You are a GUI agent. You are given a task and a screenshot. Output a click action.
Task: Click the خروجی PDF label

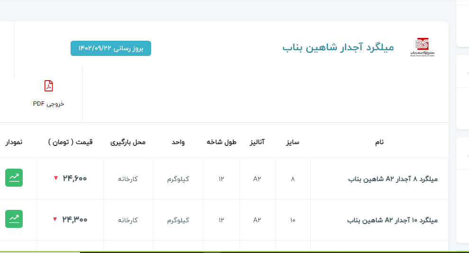[x=48, y=104]
